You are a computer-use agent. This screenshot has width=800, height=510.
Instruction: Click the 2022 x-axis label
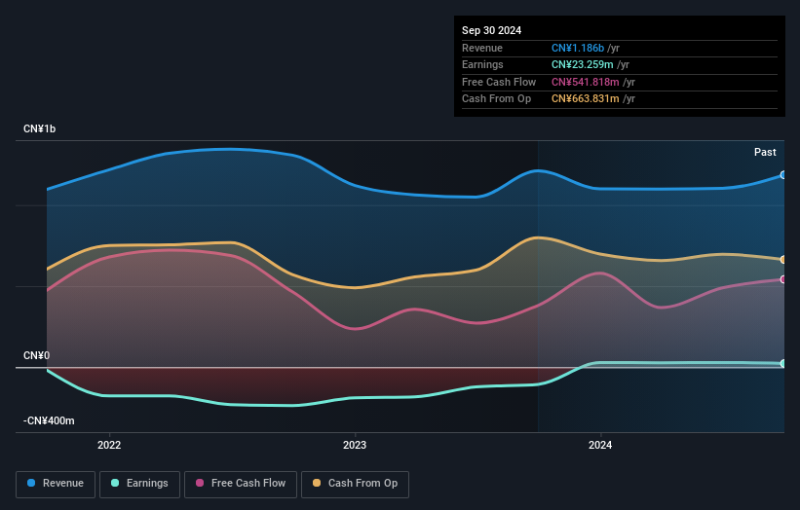(109, 445)
